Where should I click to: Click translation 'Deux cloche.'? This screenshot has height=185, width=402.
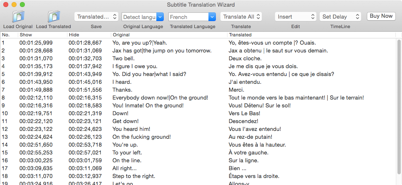coord(245,59)
